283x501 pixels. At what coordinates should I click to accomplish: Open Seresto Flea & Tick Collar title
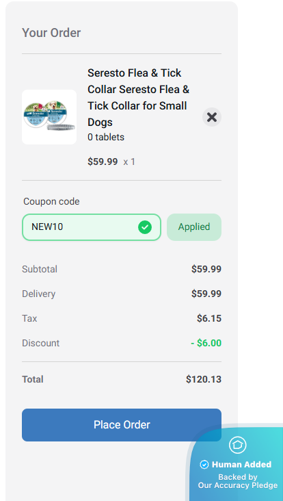click(139, 97)
